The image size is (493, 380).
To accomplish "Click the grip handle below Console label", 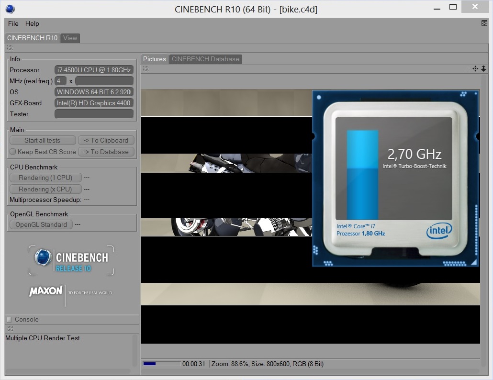I will click(x=10, y=328).
